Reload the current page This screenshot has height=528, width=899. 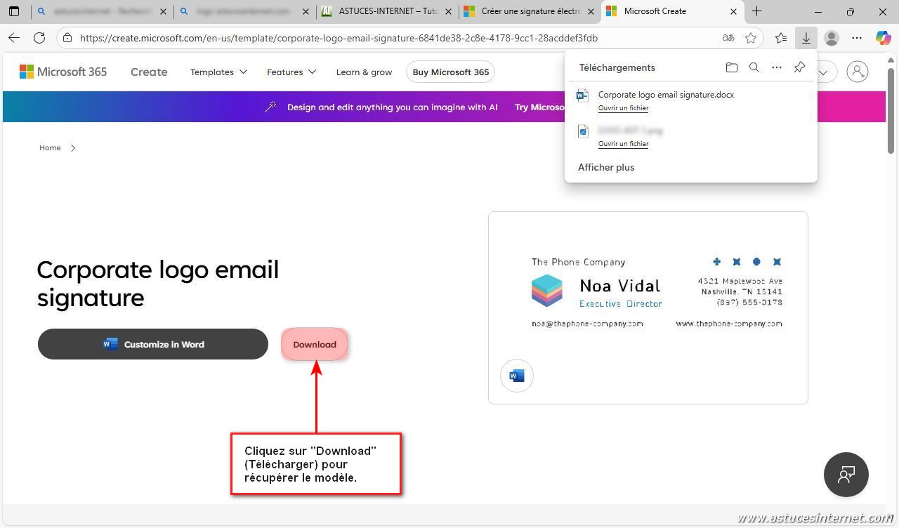pos(39,38)
